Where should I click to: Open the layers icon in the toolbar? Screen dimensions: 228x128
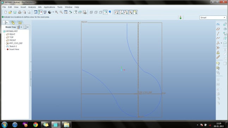point(80,12)
